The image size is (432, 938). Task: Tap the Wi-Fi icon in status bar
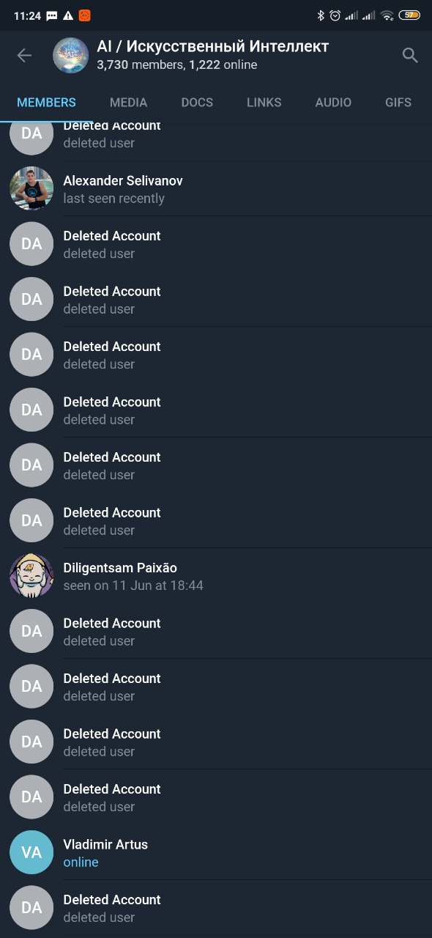pyautogui.click(x=387, y=15)
